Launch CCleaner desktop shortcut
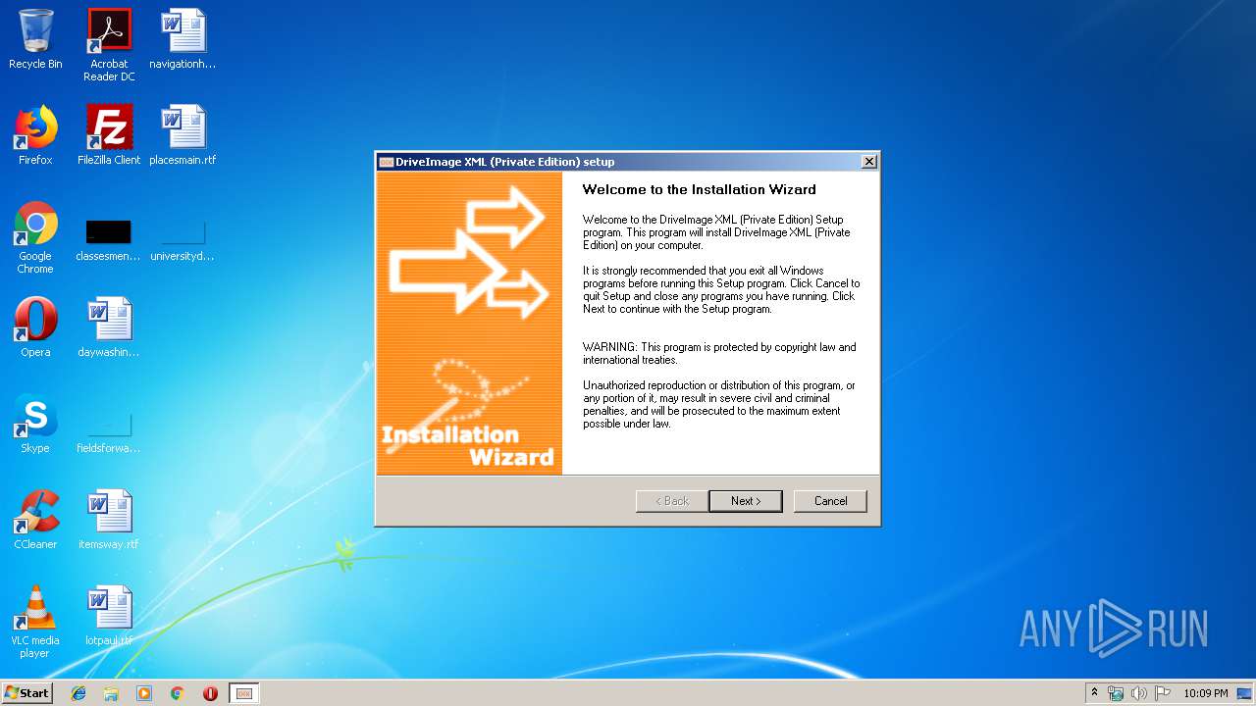Viewport: 1256px width, 706px height. click(x=35, y=520)
